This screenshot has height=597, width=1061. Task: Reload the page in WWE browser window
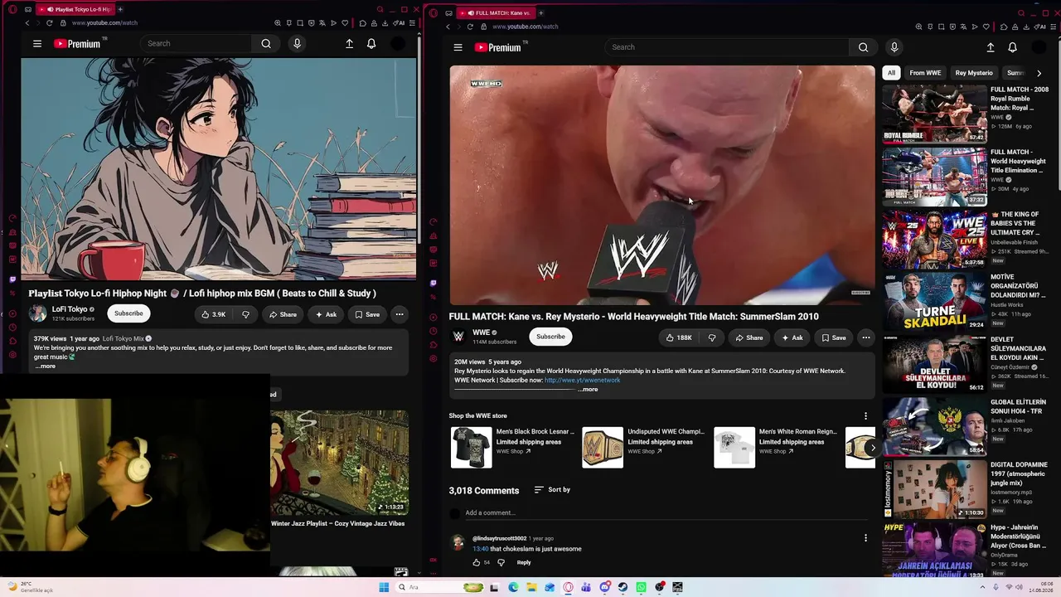(x=470, y=27)
